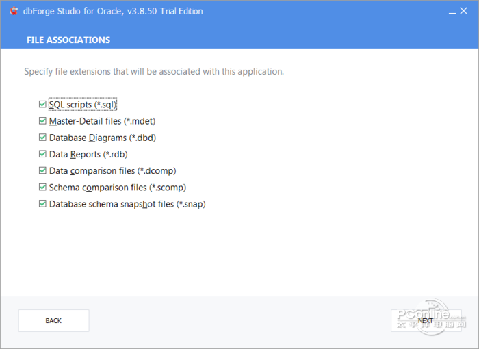Viewport: 479px width, 349px height.
Task: Click the "Schema comparison files (*.scomp)" label text
Action: click(118, 187)
